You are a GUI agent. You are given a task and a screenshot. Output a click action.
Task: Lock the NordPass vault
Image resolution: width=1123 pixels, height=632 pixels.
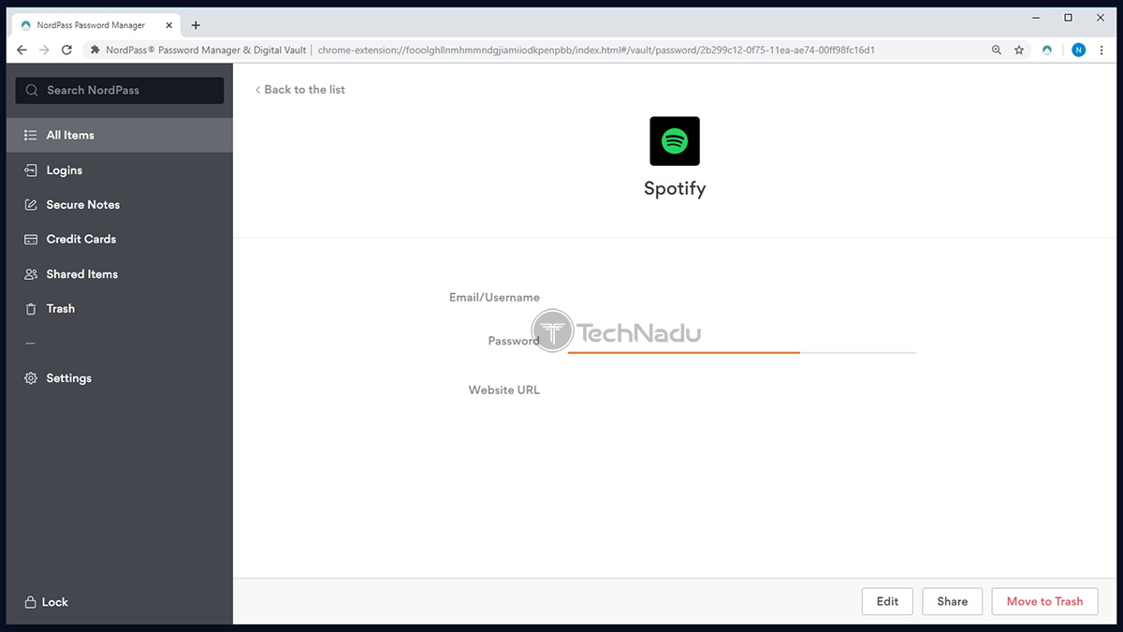point(46,602)
